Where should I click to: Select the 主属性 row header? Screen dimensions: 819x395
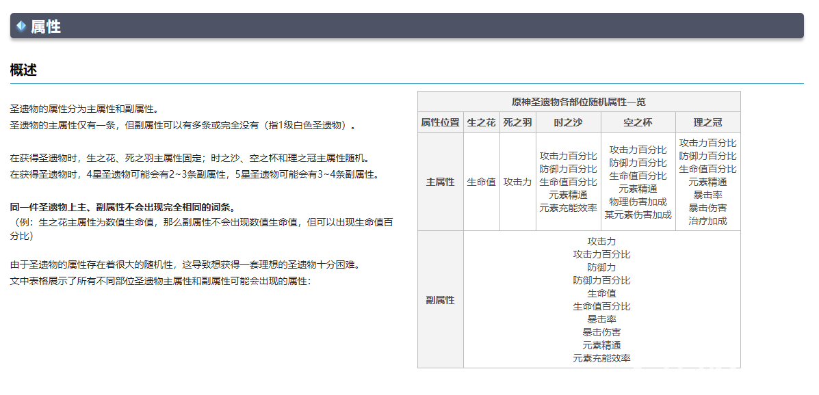pos(441,182)
